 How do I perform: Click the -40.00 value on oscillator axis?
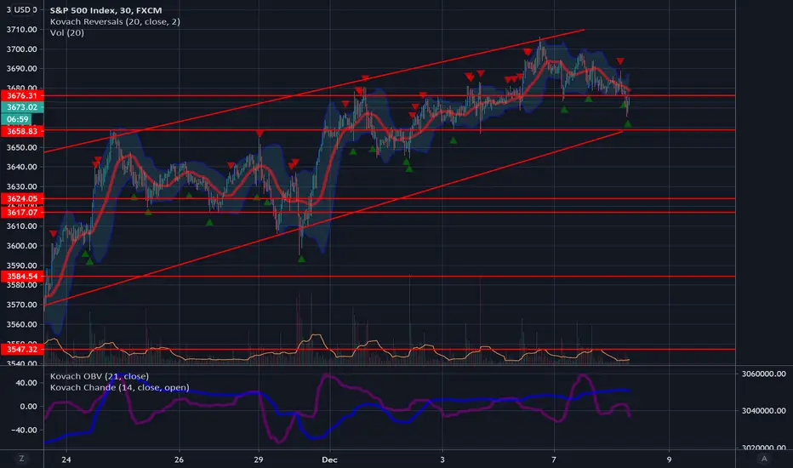point(25,430)
